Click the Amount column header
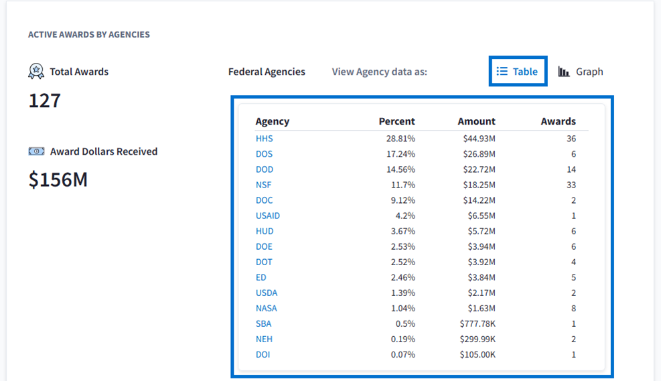 tap(476, 121)
